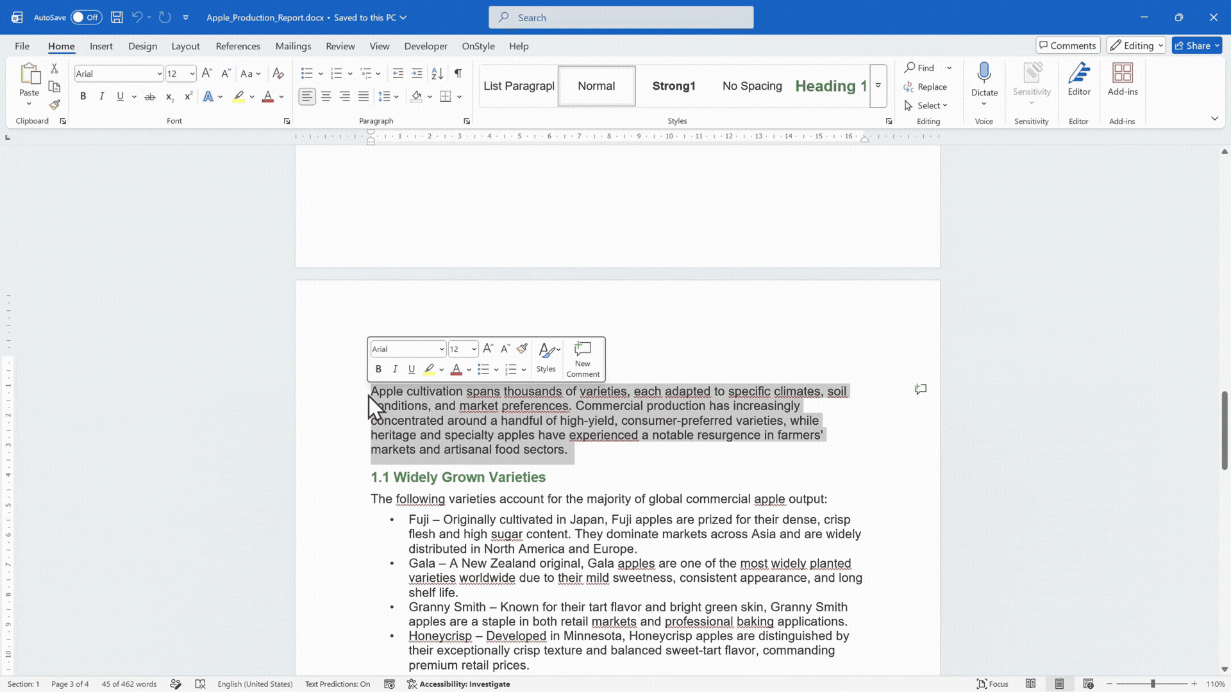Screen dimensions: 1231x692
Task: Click the Superscript button
Action: [x=188, y=97]
